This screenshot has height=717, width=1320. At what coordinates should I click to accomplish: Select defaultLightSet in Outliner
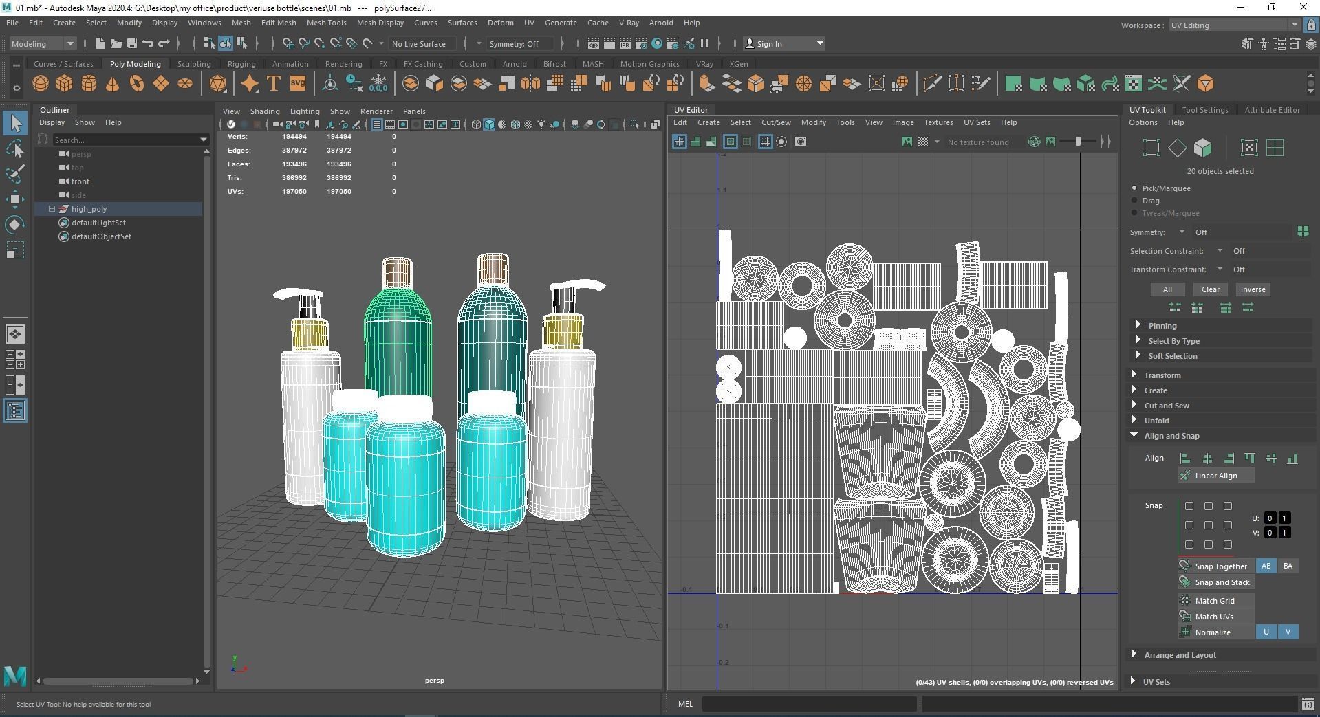[98, 223]
